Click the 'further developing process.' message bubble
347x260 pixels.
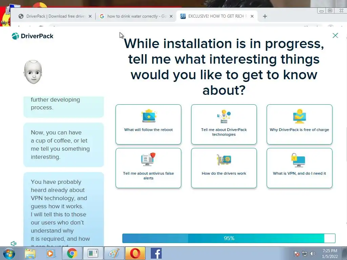[63, 107]
